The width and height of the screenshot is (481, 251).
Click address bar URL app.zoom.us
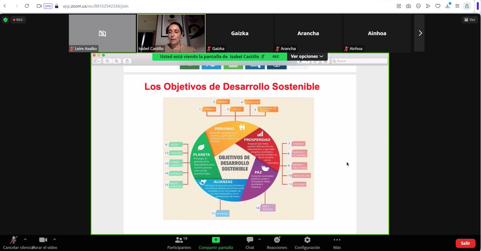[95, 6]
